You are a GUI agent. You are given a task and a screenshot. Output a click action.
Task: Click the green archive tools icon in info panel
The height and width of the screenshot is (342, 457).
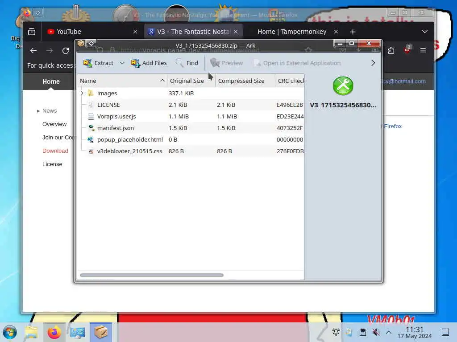[x=343, y=86]
